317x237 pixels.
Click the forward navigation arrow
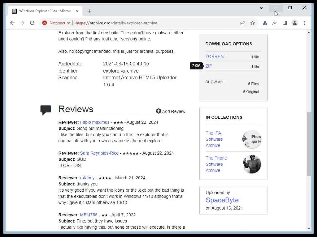click(22, 23)
